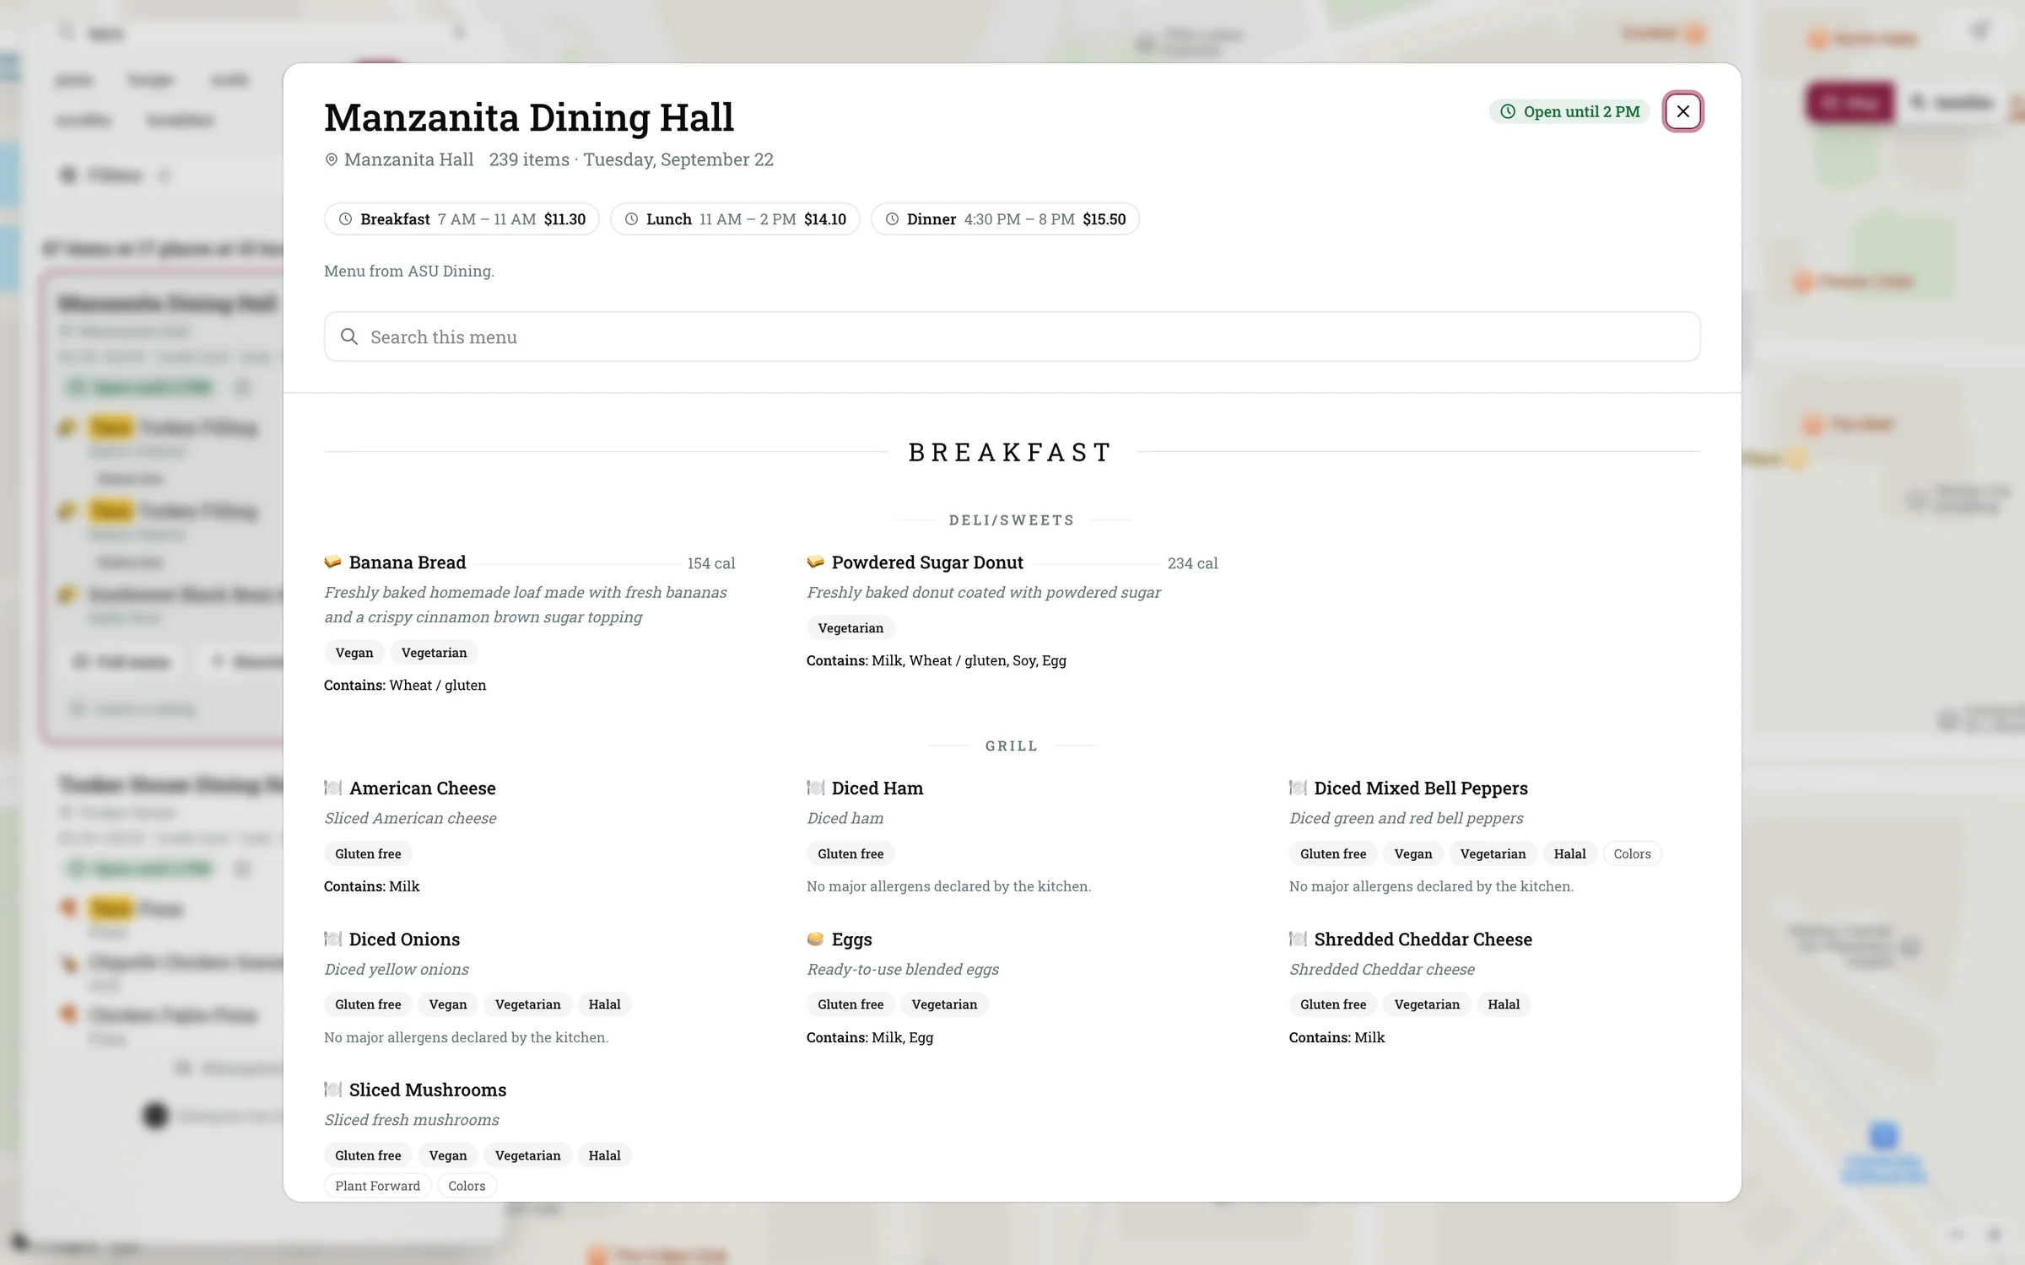Open the Powdered Sugar Donut item
This screenshot has height=1265, width=2025.
tap(927, 563)
